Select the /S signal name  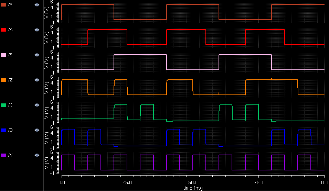coord(10,55)
